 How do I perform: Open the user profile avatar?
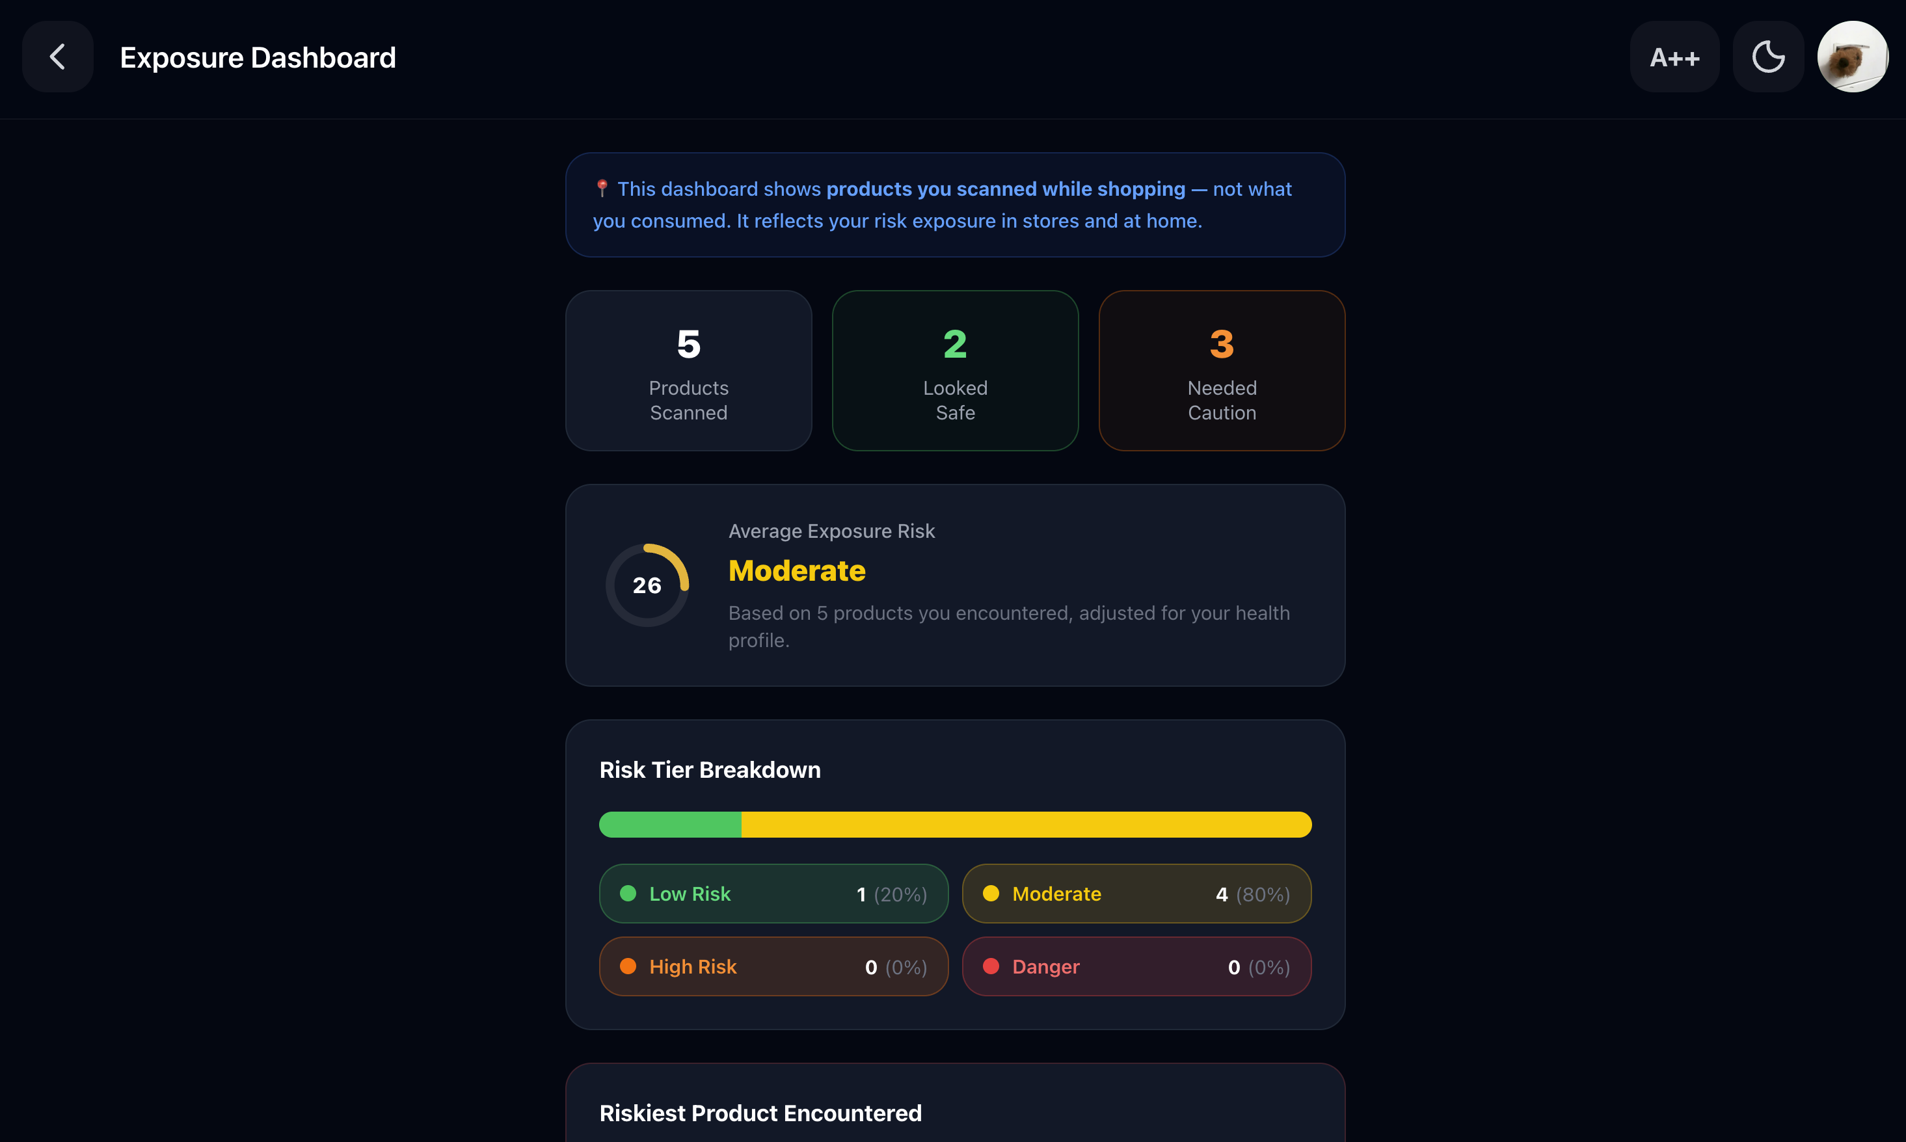click(1853, 57)
